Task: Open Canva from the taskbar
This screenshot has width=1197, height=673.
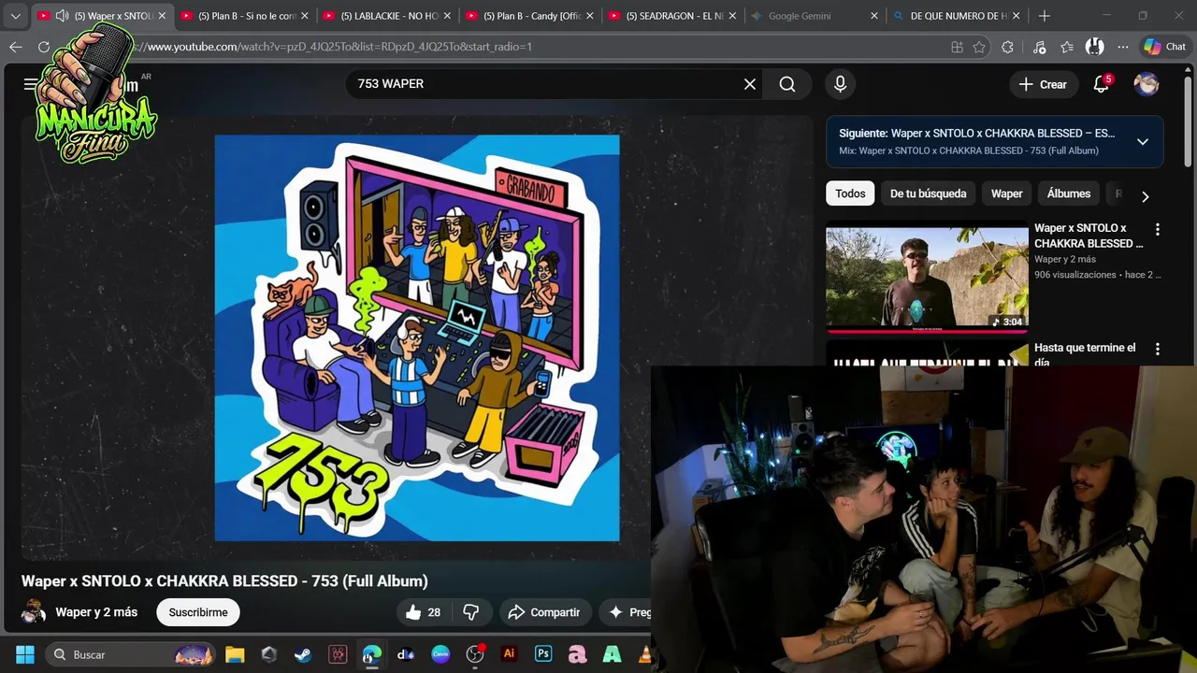Action: (x=440, y=654)
